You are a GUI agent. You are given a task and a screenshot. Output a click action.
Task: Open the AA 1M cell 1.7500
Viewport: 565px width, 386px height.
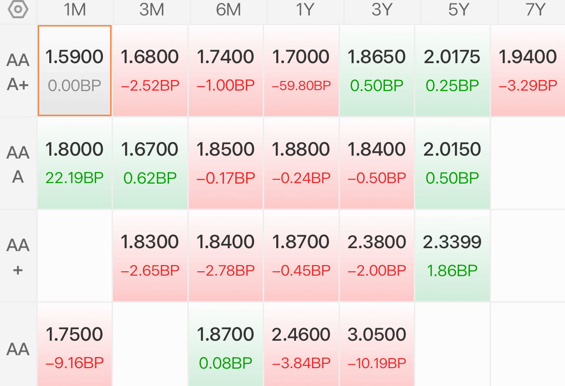[x=74, y=345]
